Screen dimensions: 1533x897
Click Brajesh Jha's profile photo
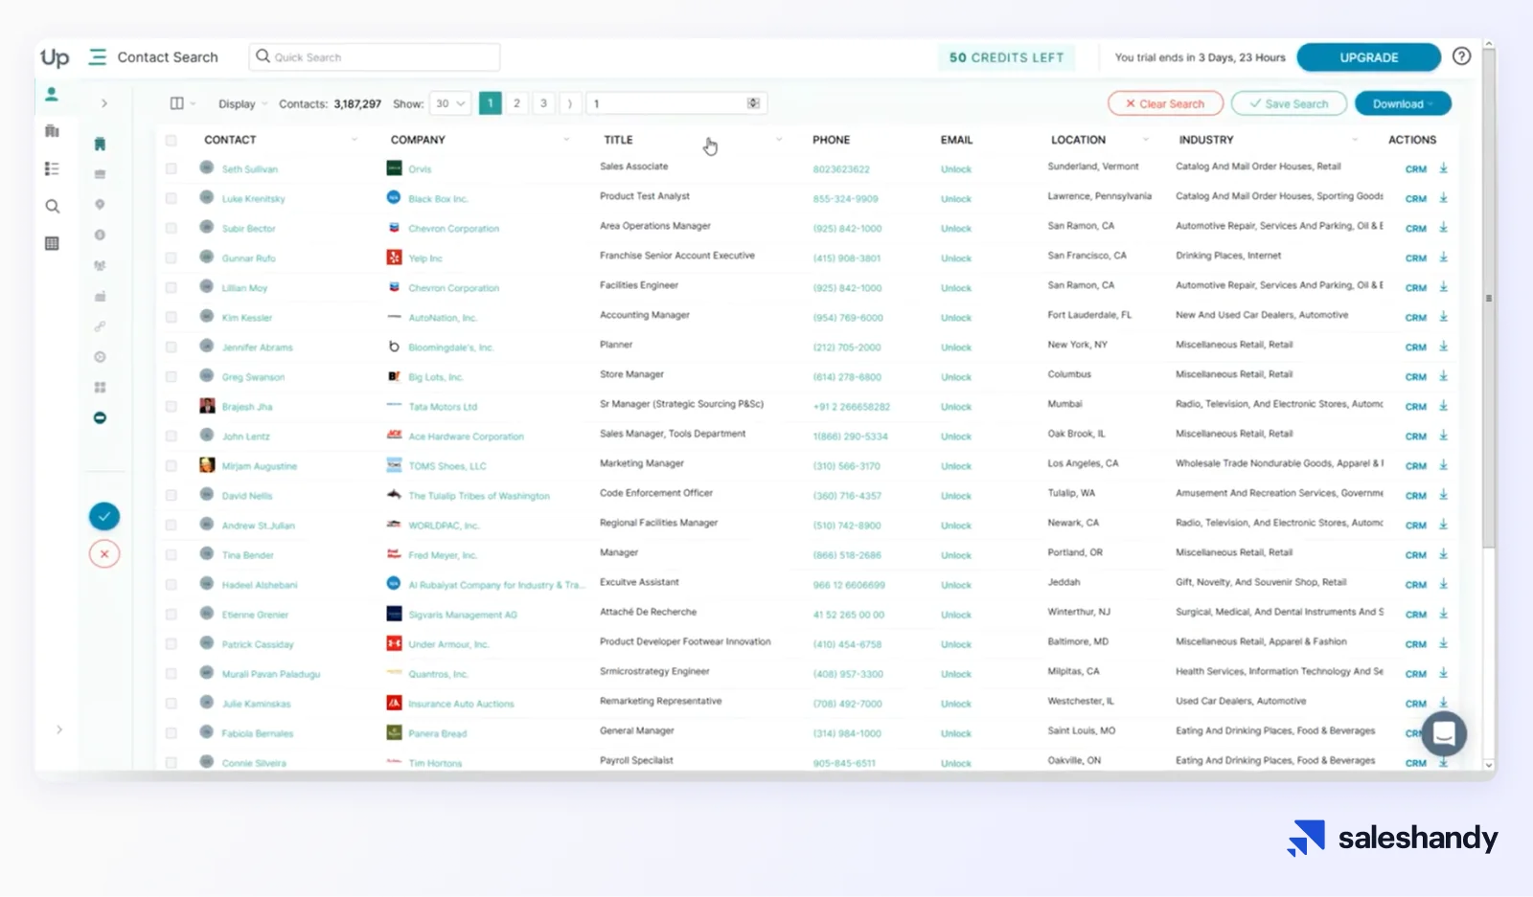[207, 406]
